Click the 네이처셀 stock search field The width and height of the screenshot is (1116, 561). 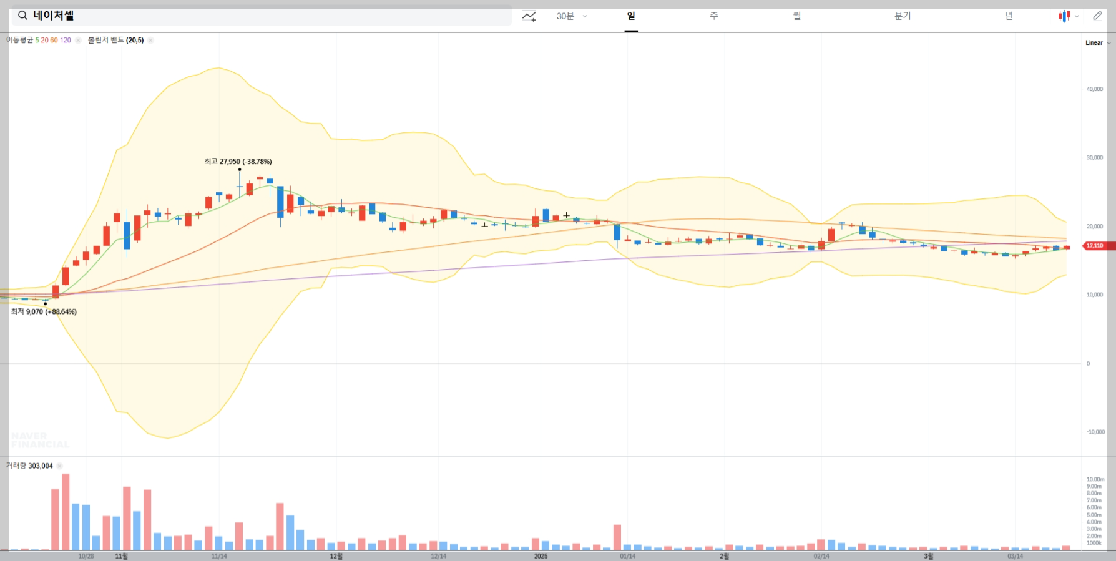pyautogui.click(x=262, y=16)
